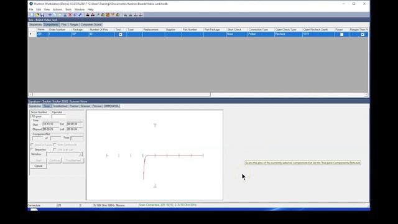This screenshot has height=224, width=398.
Task: Click the first blue arrow icon after Delete
Action: [x=75, y=15]
